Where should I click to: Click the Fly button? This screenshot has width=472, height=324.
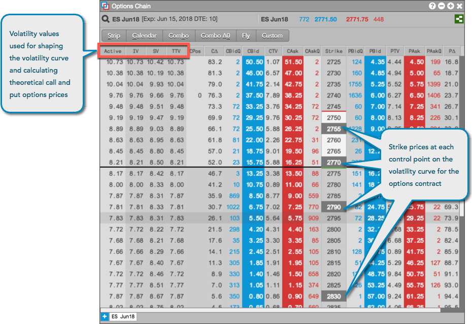(x=246, y=36)
